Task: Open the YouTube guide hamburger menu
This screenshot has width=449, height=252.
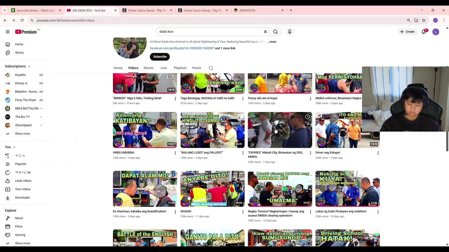Action: (7, 32)
